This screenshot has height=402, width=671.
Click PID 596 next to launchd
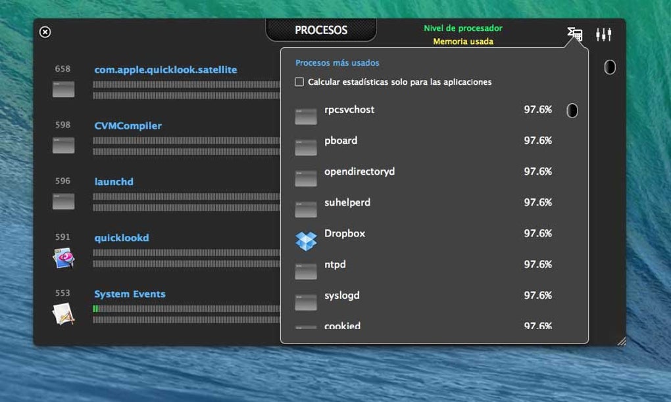(62, 181)
